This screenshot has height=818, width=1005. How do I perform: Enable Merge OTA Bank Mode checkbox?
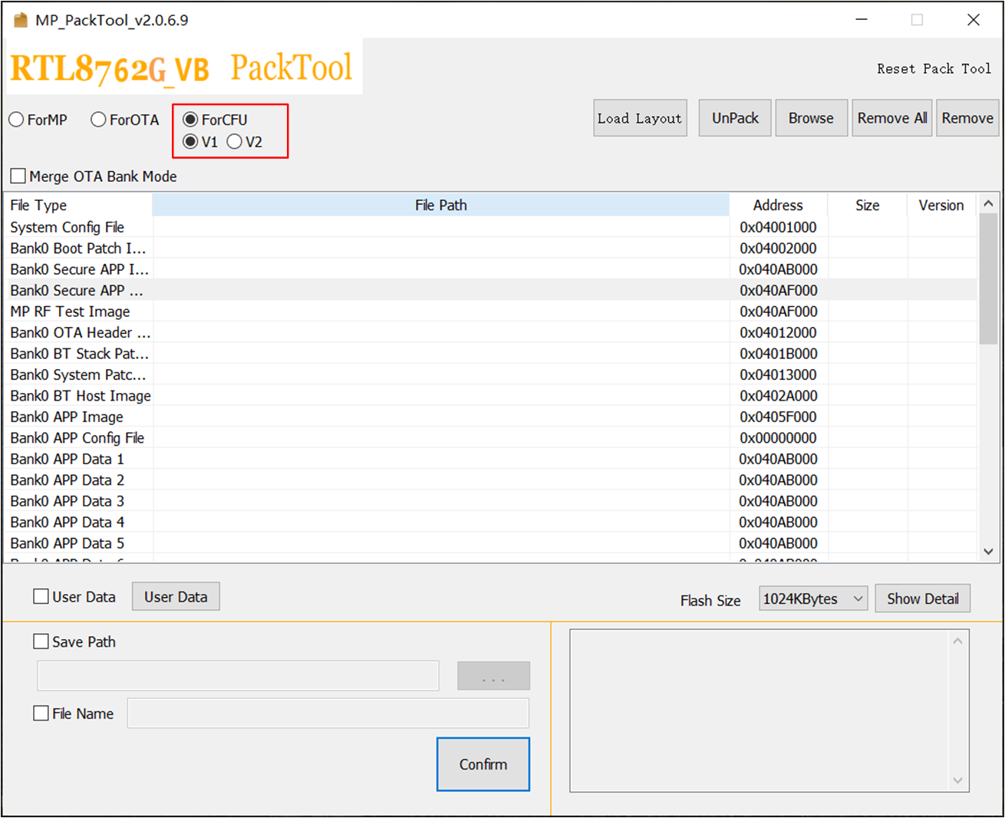click(18, 176)
